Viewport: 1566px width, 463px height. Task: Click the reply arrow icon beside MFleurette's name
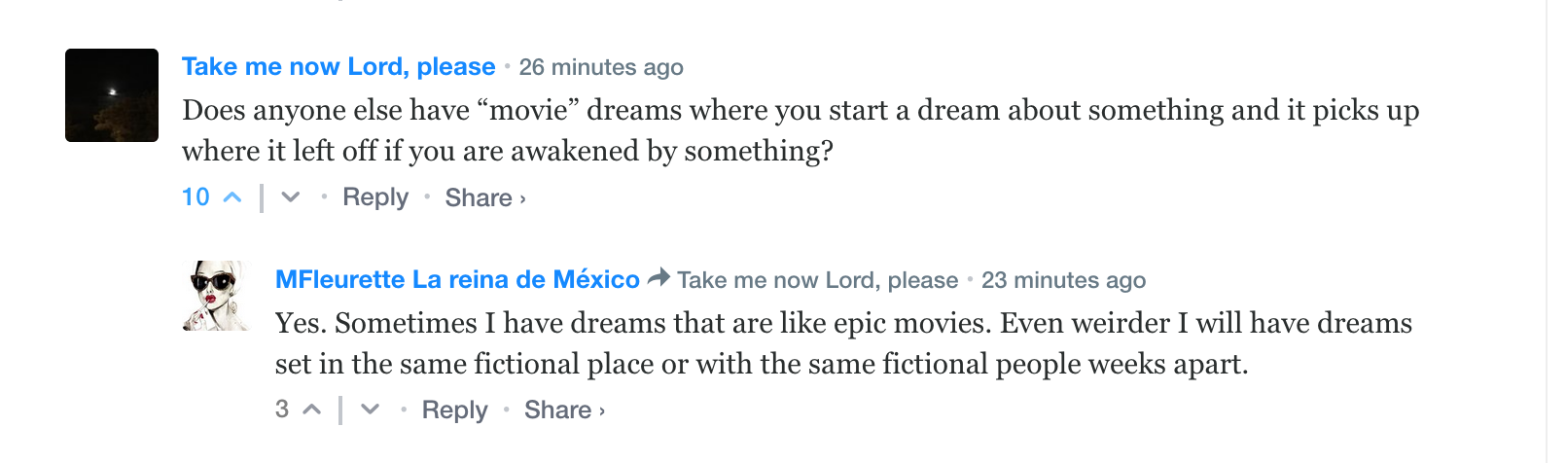658,278
